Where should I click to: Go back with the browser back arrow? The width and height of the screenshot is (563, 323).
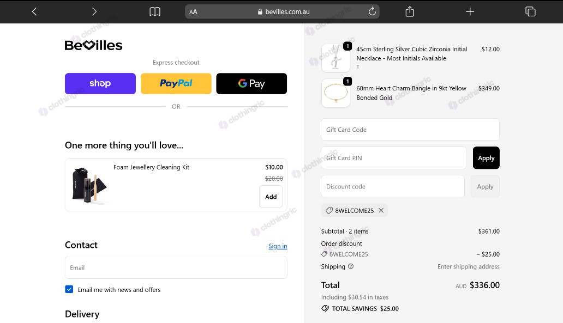[34, 11]
